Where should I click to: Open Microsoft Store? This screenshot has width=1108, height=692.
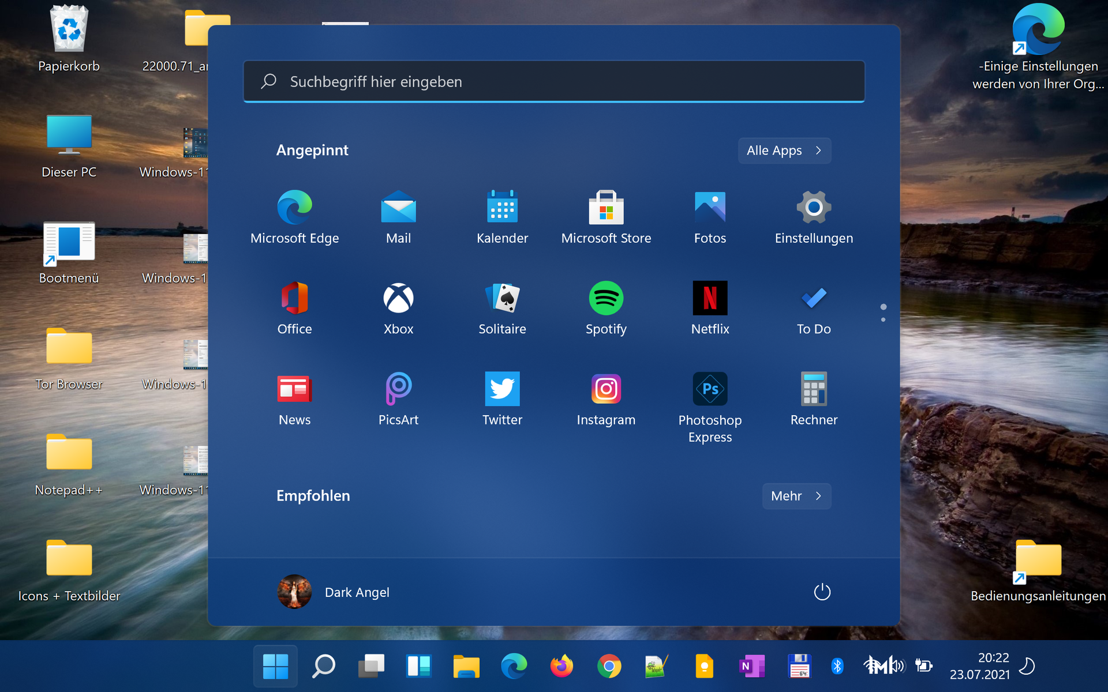(606, 217)
